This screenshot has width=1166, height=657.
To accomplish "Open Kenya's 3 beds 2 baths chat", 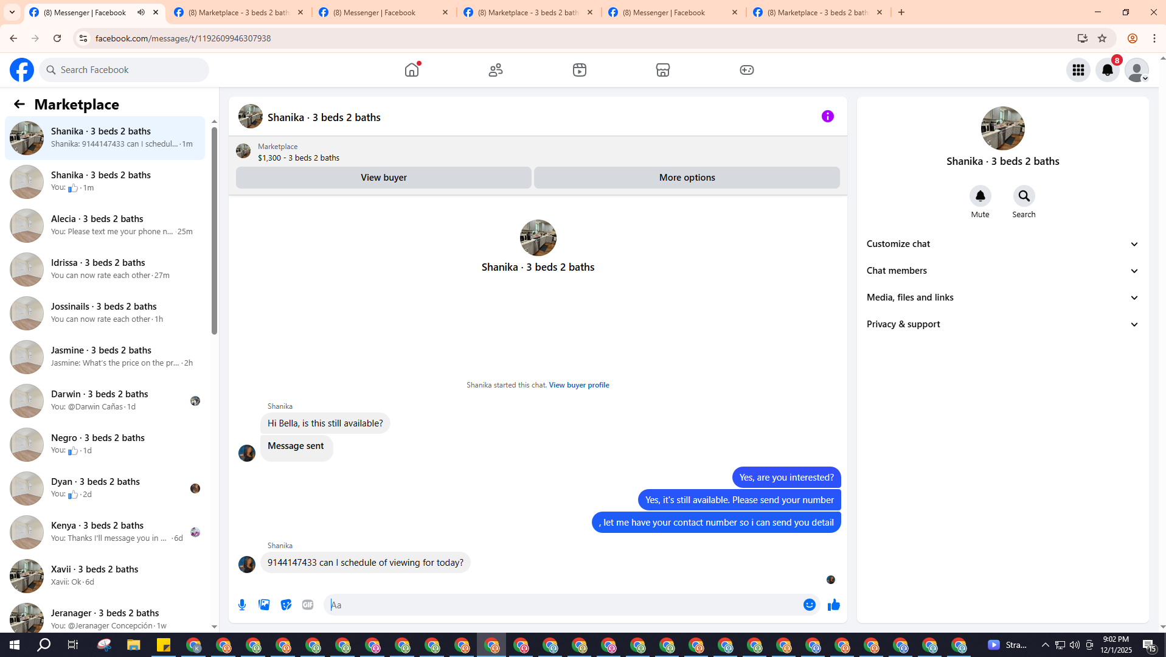I will coord(105,532).
